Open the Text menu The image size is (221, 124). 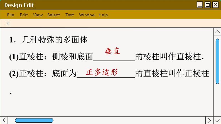coord(70,15)
